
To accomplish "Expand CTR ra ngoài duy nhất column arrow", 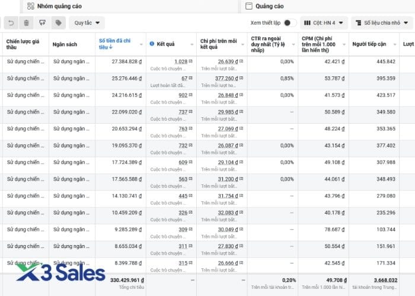I will tap(293, 44).
